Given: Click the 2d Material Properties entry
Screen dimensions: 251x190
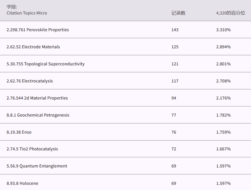Looking at the screenshot, I should (37, 98).
